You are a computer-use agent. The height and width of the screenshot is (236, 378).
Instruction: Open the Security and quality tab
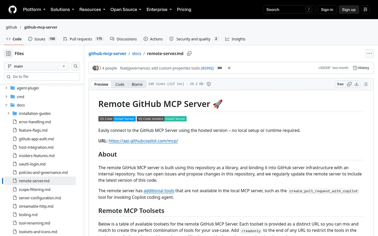pyautogui.click(x=194, y=39)
